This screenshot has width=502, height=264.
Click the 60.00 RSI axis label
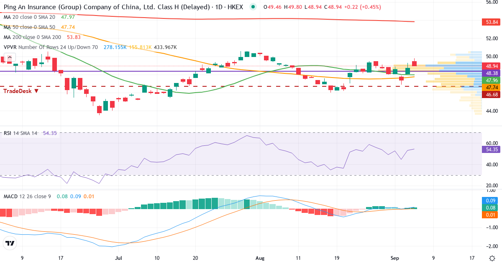(x=492, y=143)
